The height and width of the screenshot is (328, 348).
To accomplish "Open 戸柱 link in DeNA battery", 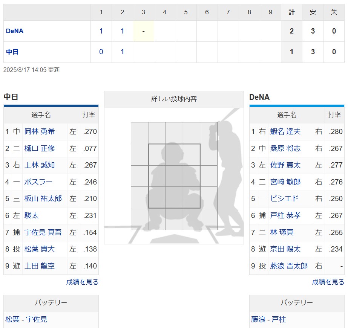I will 279,319.
